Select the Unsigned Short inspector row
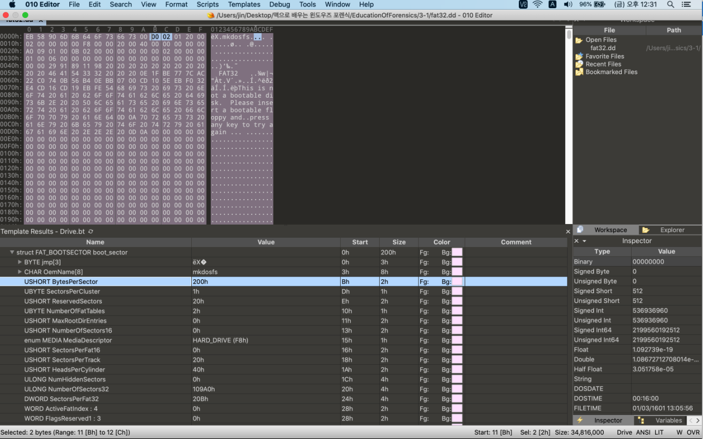Screen dimensions: 703x439 point(638,301)
